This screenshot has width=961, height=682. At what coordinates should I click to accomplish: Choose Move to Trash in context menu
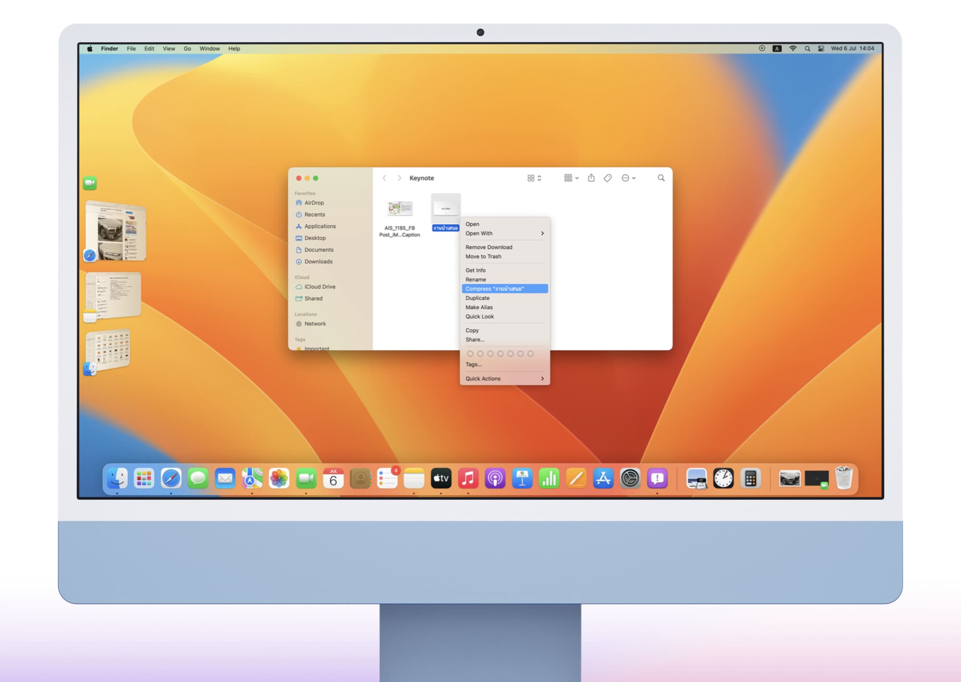pos(483,257)
